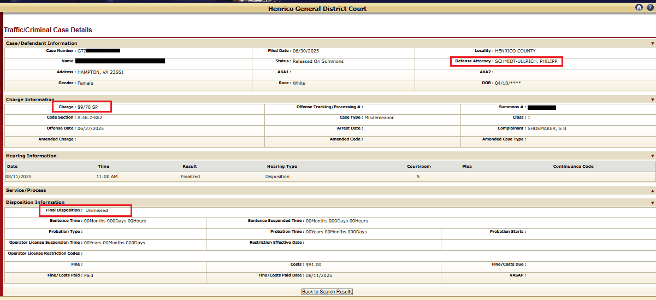The height and width of the screenshot is (300, 656).
Task: Click the charge value 89/70 SP
Action: pos(87,107)
